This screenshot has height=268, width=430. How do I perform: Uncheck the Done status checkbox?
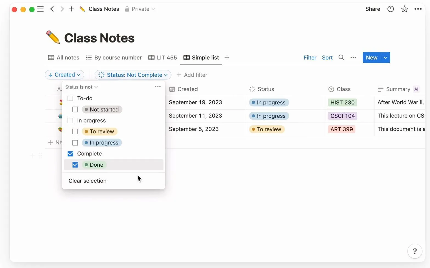point(75,165)
